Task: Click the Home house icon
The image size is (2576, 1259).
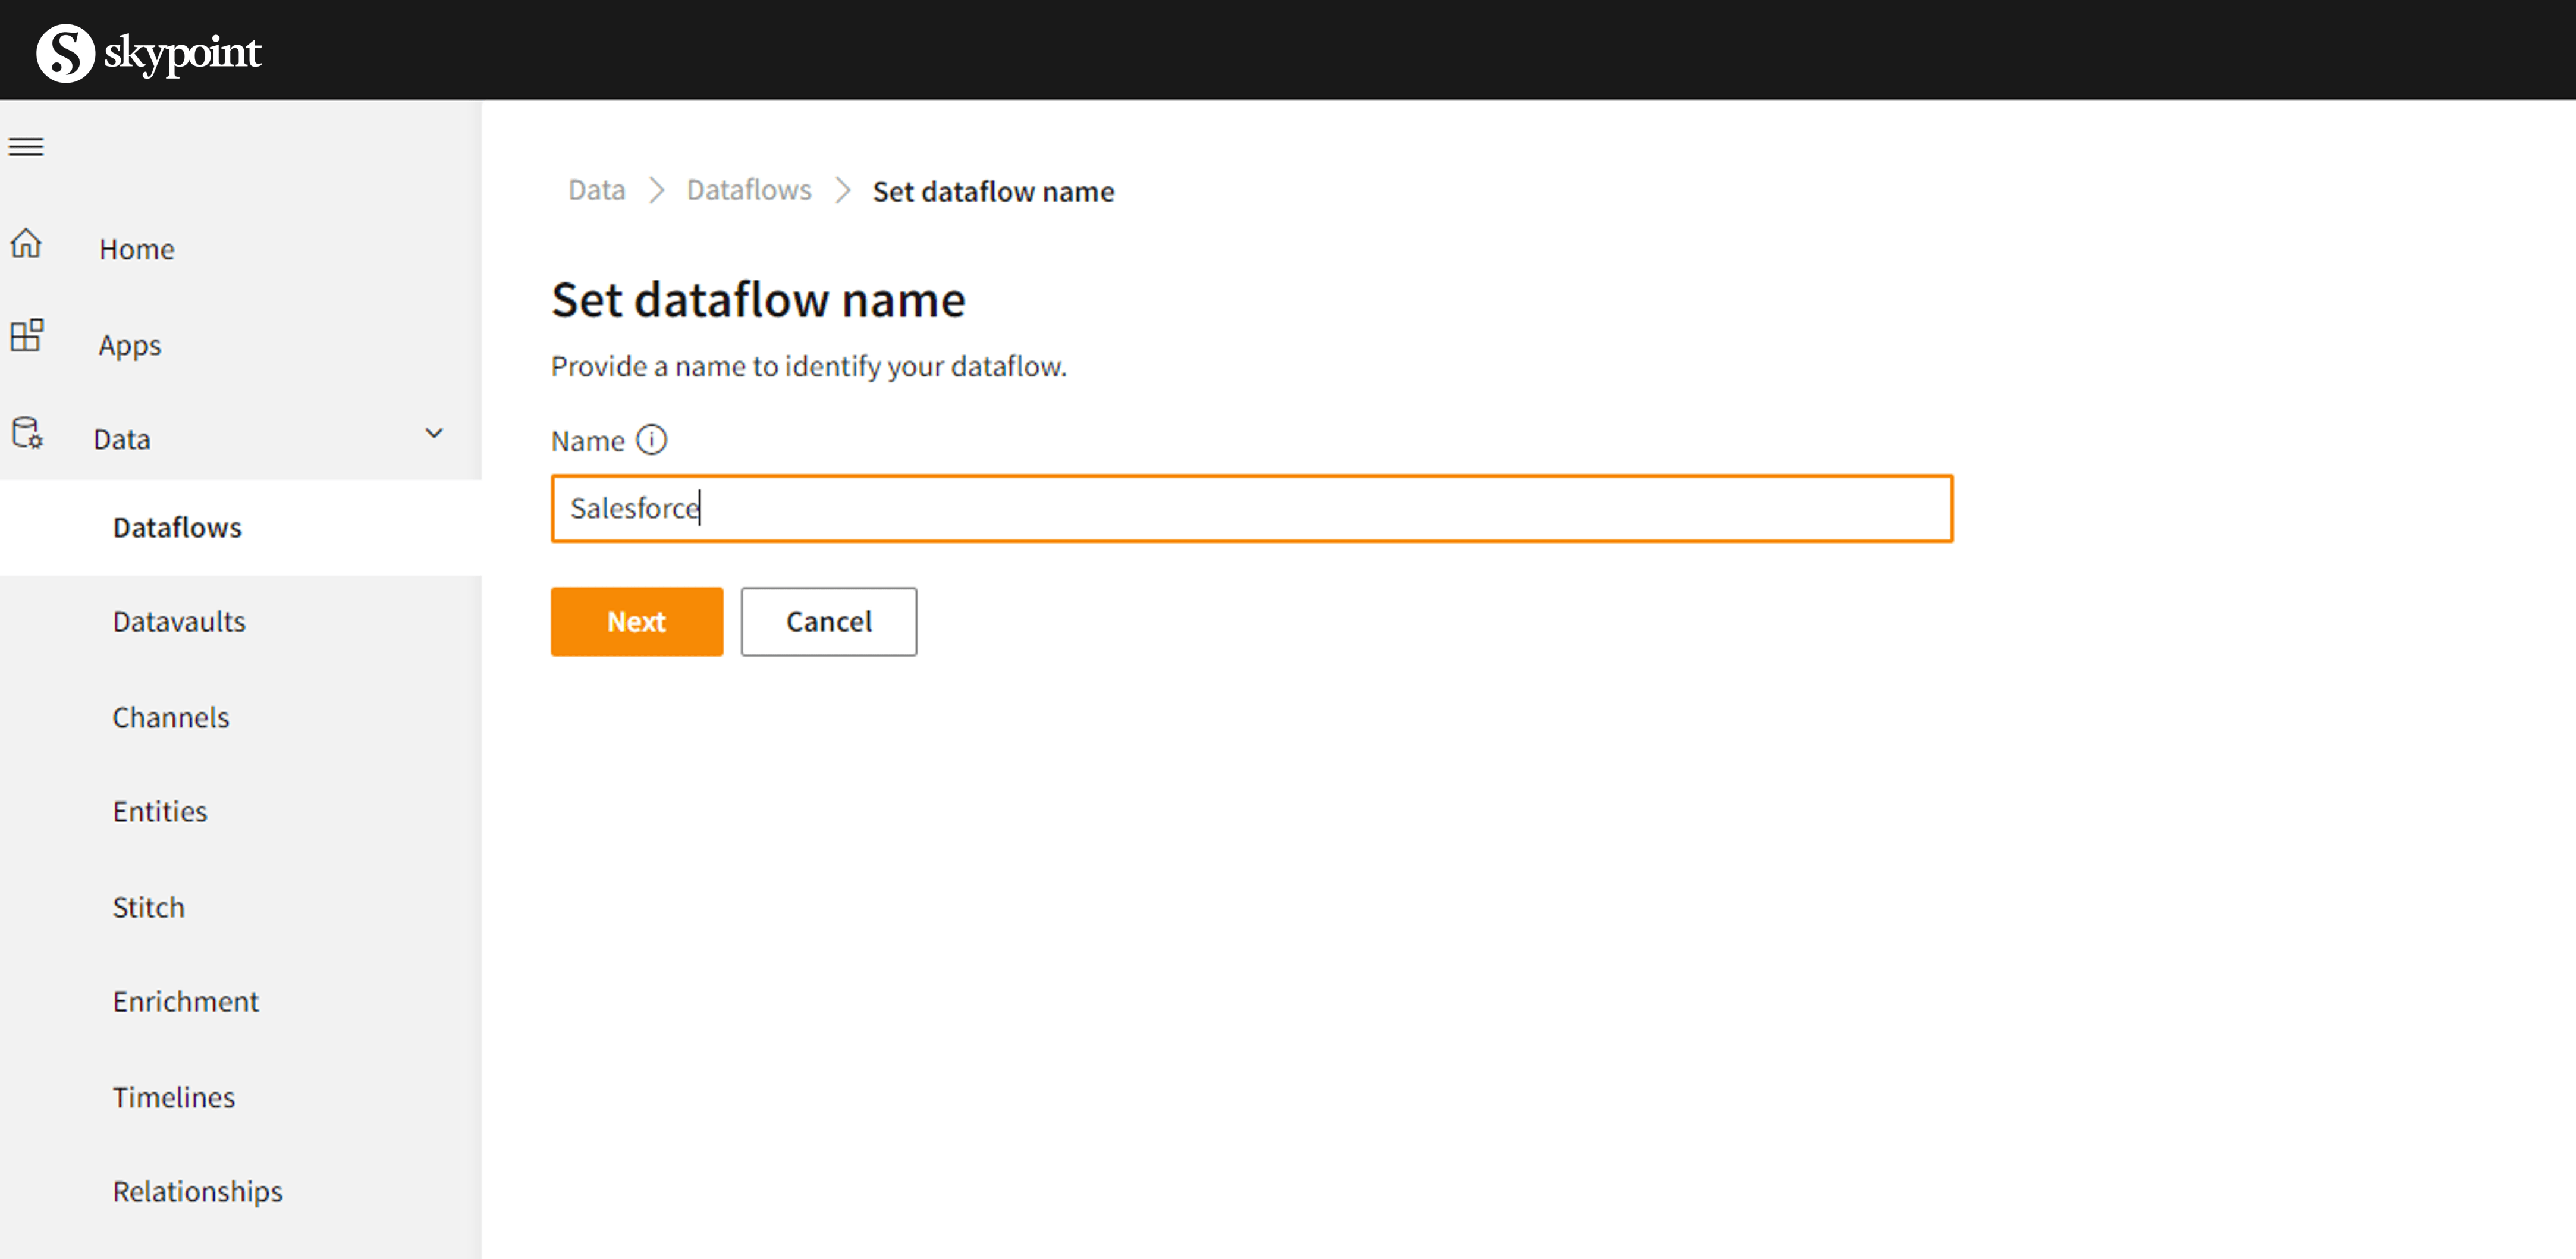Action: [26, 243]
